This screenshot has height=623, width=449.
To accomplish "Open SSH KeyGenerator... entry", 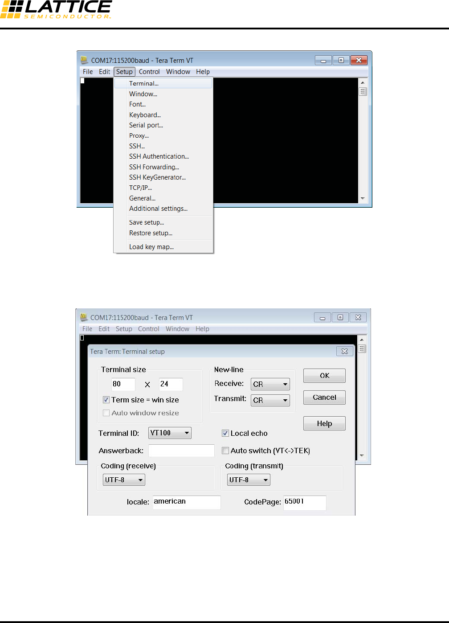I will coord(163,177).
